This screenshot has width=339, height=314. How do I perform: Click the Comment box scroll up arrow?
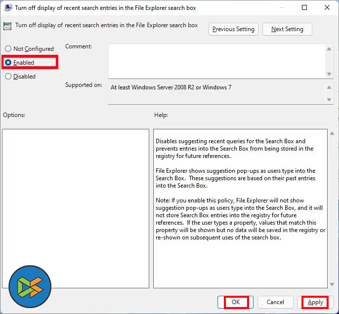click(x=329, y=49)
